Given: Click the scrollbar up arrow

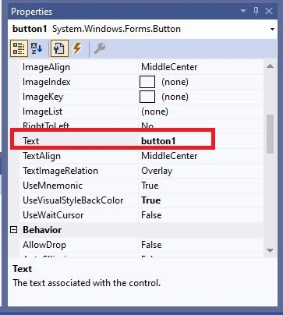Looking at the screenshot, I should [271, 66].
